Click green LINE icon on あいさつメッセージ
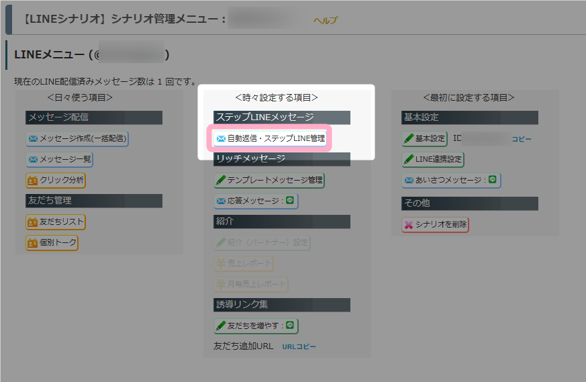The height and width of the screenshot is (382, 586). pos(493,179)
